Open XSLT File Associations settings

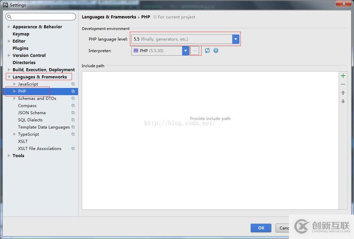point(40,148)
